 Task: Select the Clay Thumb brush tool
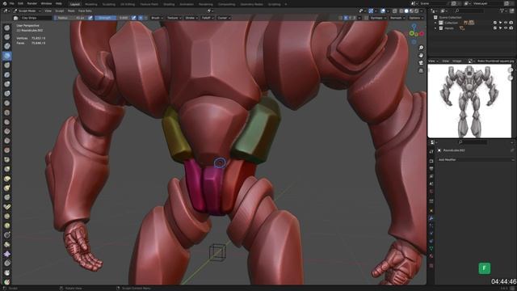(x=7, y=65)
